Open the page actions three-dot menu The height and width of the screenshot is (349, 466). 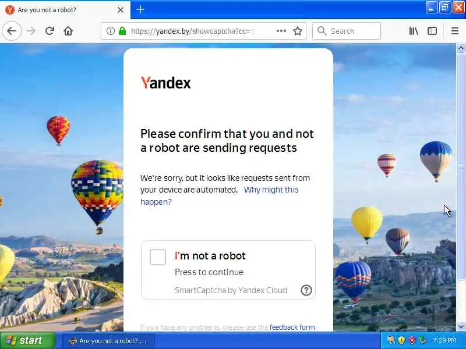(281, 31)
